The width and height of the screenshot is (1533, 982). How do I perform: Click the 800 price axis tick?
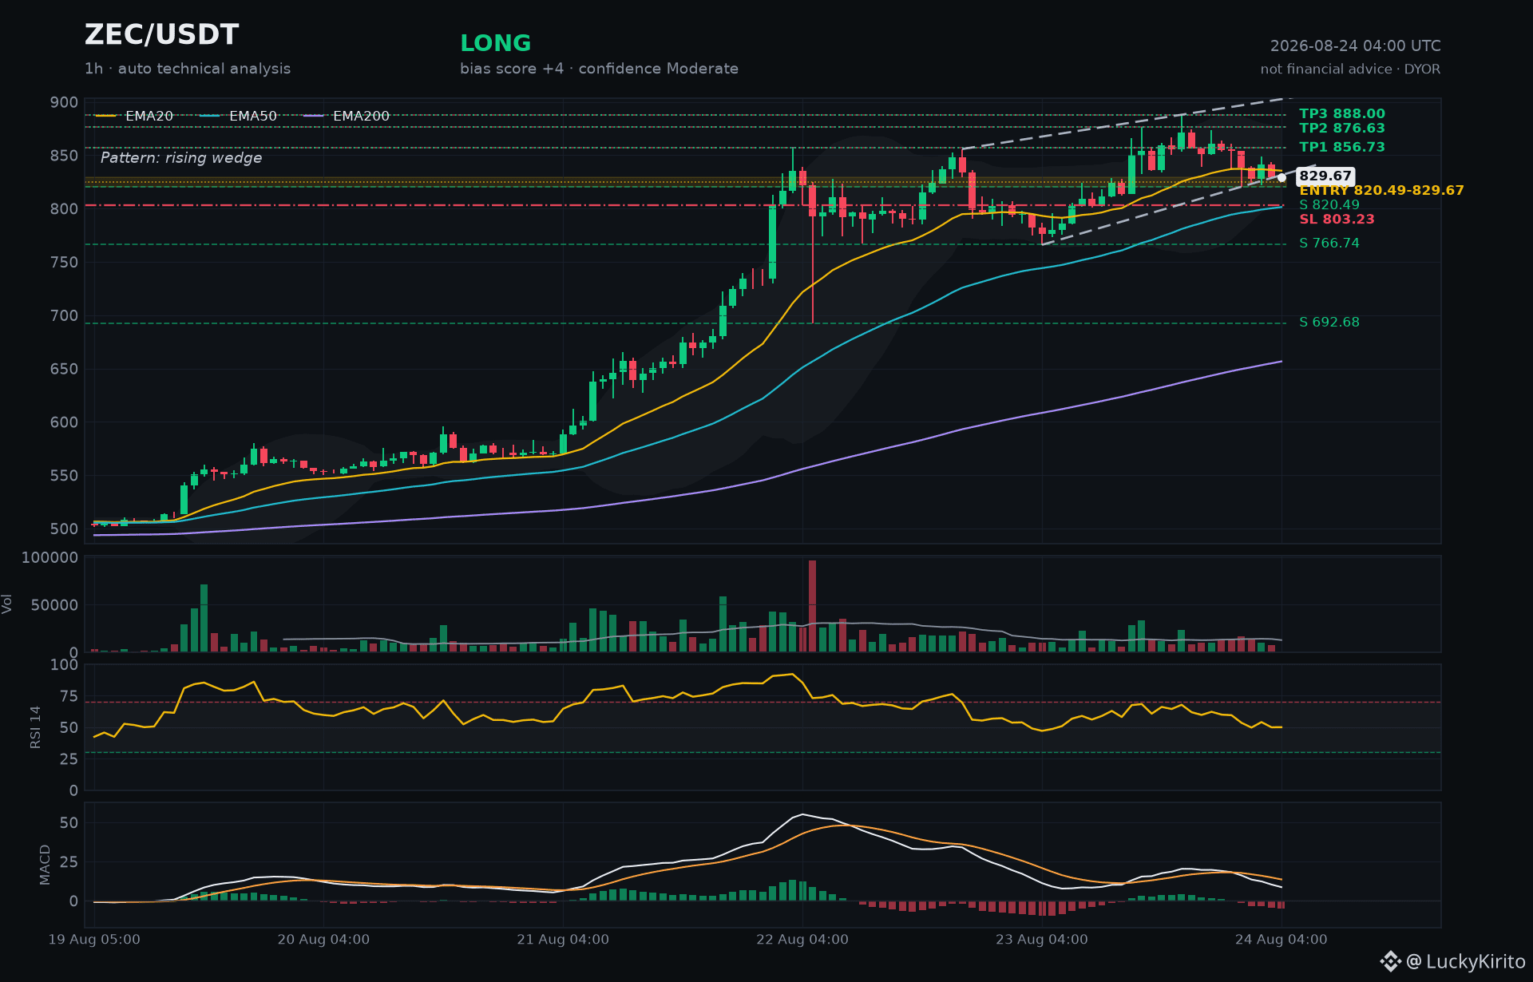(64, 209)
